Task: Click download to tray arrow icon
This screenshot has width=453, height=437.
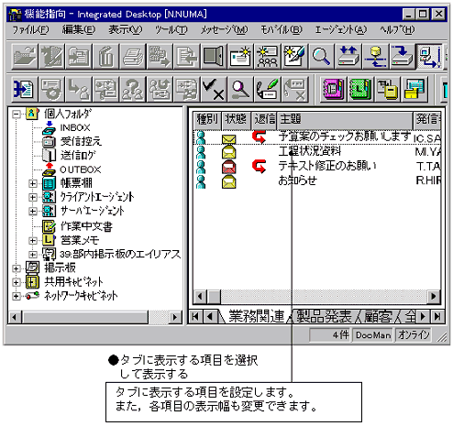Action: [x=402, y=56]
